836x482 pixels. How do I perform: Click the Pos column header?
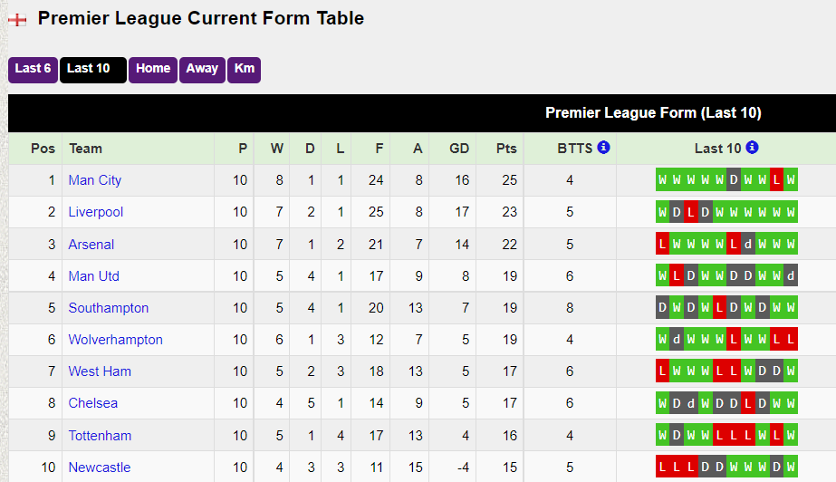click(x=43, y=149)
